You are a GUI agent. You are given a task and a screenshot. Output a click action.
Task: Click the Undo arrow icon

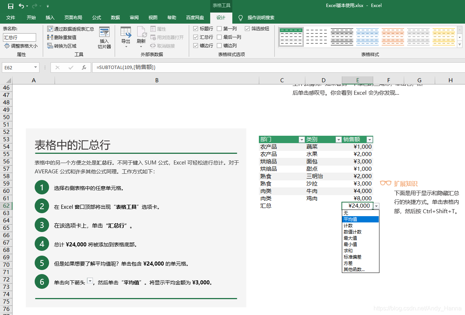(21, 6)
